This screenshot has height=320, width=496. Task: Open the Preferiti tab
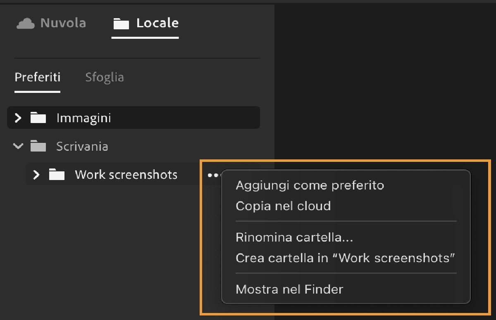click(x=37, y=77)
